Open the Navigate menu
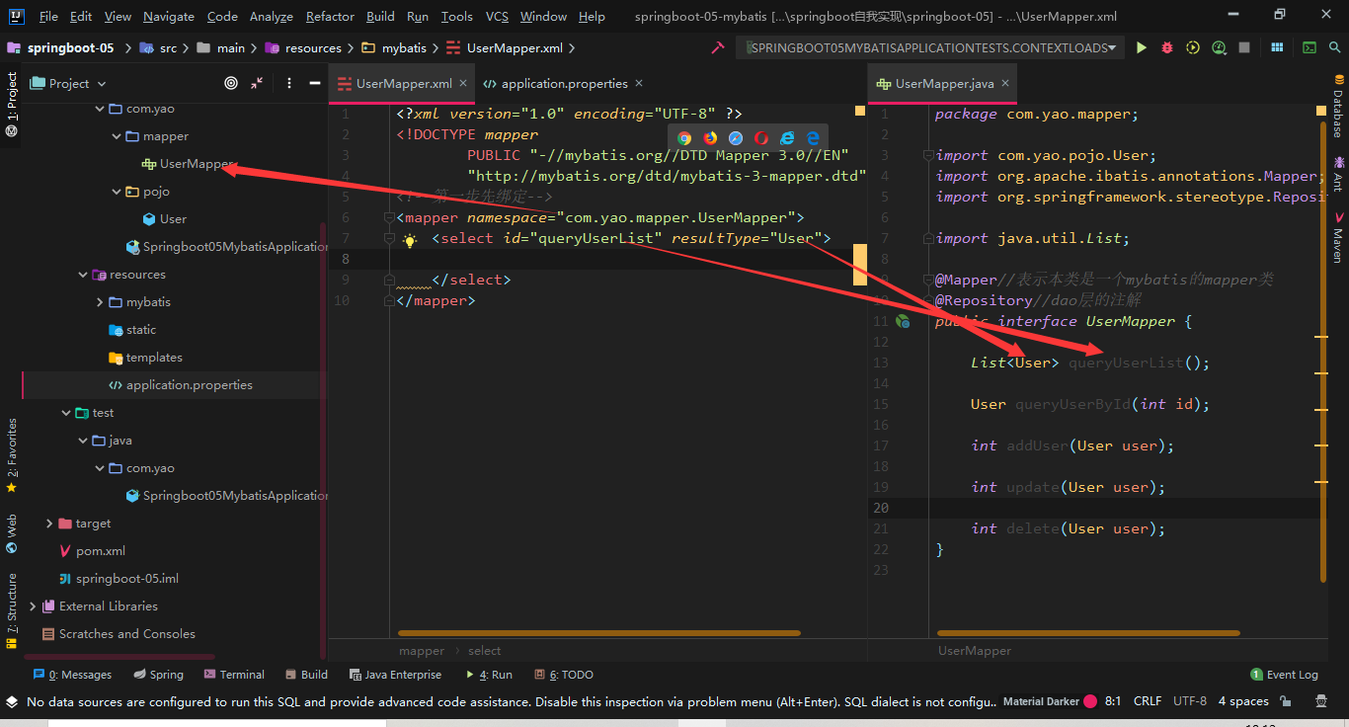1349x727 pixels. pos(169,17)
